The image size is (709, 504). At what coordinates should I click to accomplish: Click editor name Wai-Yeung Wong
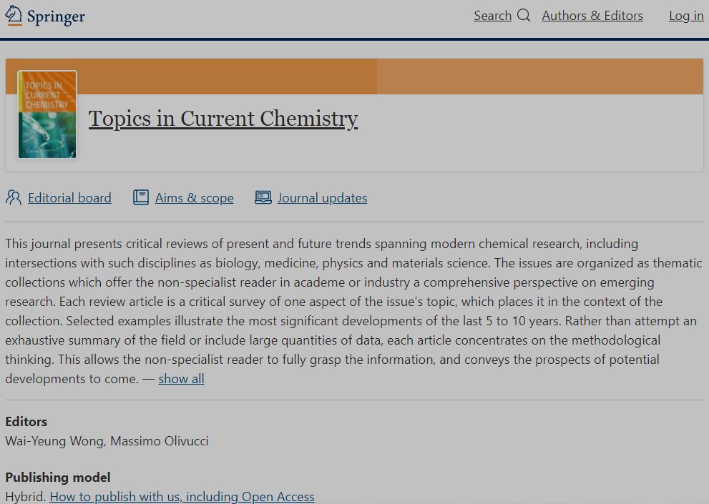[x=56, y=441]
